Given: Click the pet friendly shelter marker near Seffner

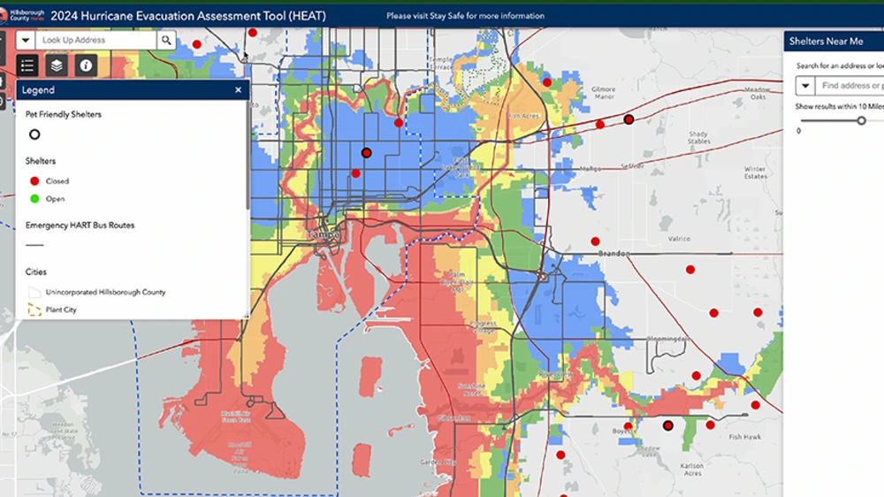Looking at the screenshot, I should (x=629, y=119).
